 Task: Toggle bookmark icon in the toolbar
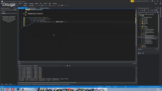tap(62, 6)
